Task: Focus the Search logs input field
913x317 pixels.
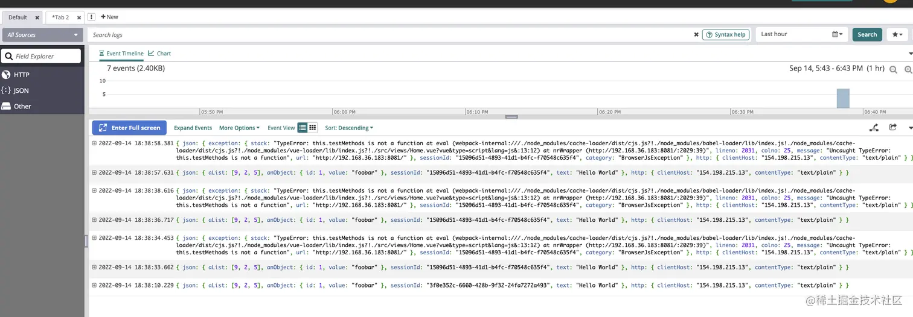Action: (389, 35)
